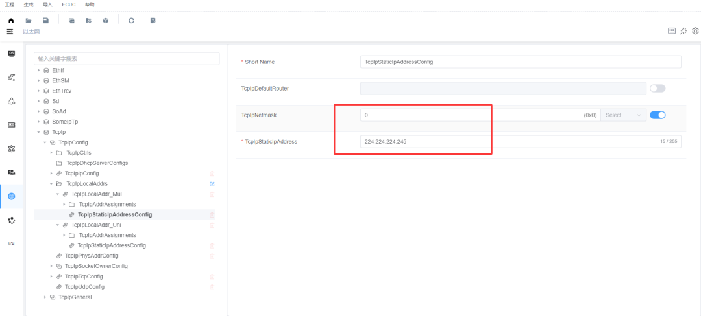This screenshot has width=701, height=316.
Task: Open the 生成 menu
Action: (29, 5)
